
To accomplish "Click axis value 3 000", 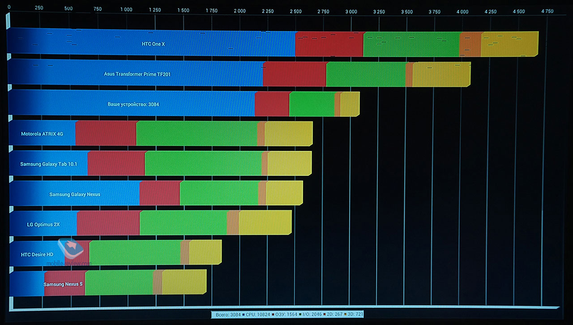I will [351, 11].
